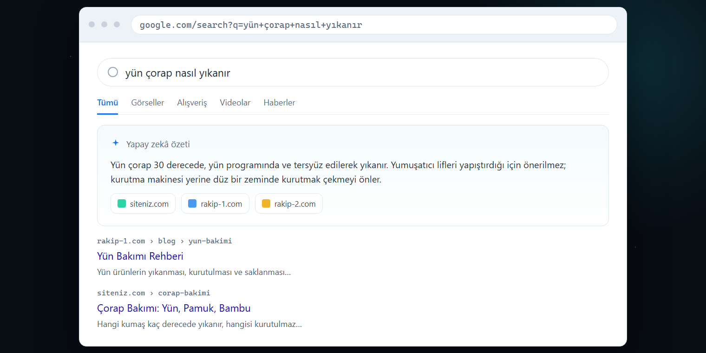Click the rakip-1.com › blog › yun-bakimi breadcrumb

pos(164,241)
